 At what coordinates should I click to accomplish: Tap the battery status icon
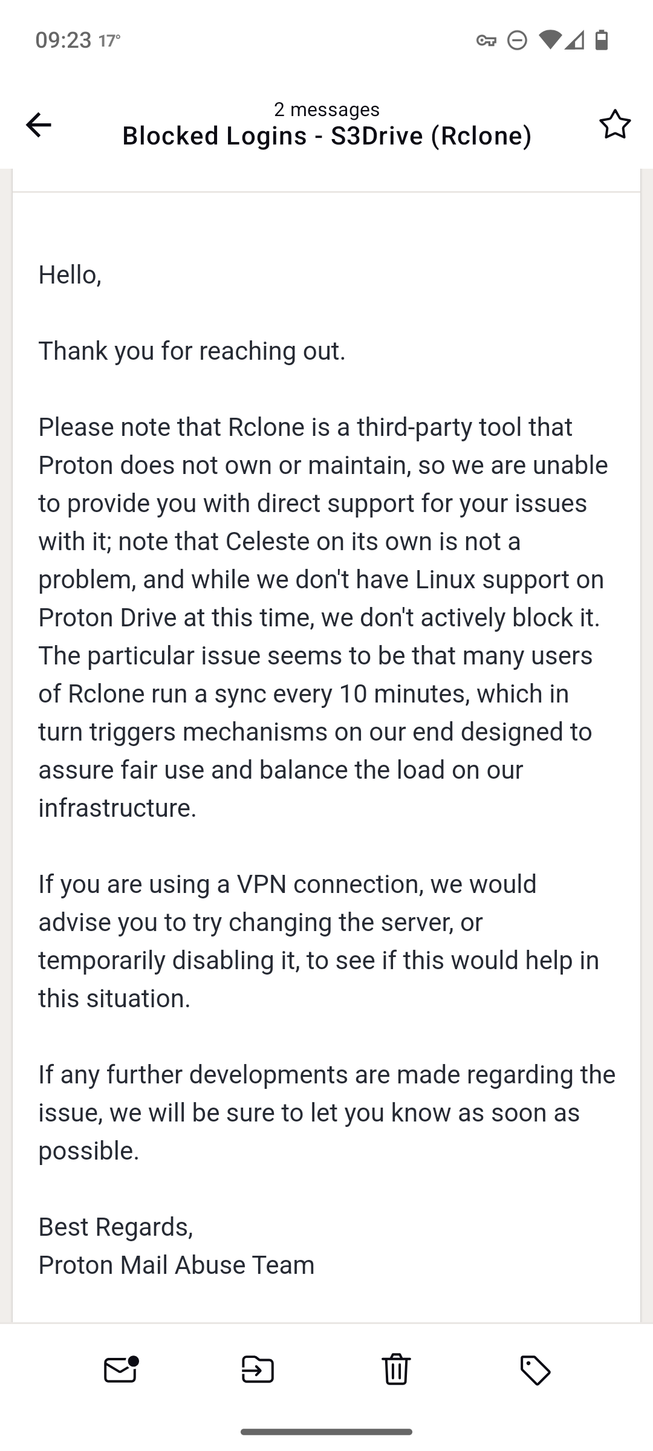[602, 40]
